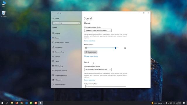Open taskbar volume tray icon
The image size is (187, 105).
click(x=171, y=103)
